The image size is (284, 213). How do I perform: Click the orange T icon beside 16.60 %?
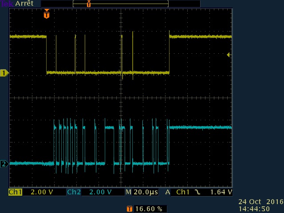[x=129, y=209]
